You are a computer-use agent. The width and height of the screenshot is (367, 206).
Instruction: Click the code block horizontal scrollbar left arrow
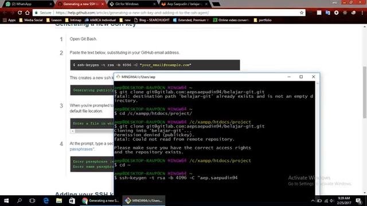click(x=73, y=131)
